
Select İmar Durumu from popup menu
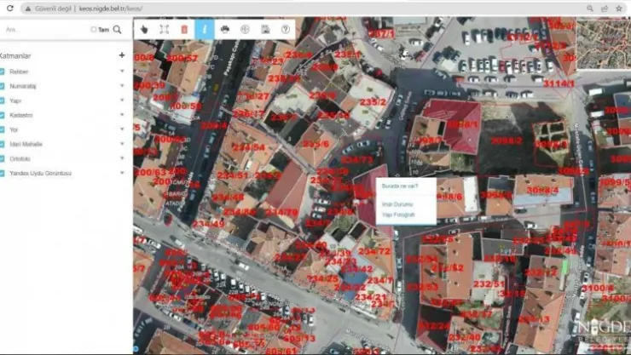point(397,204)
